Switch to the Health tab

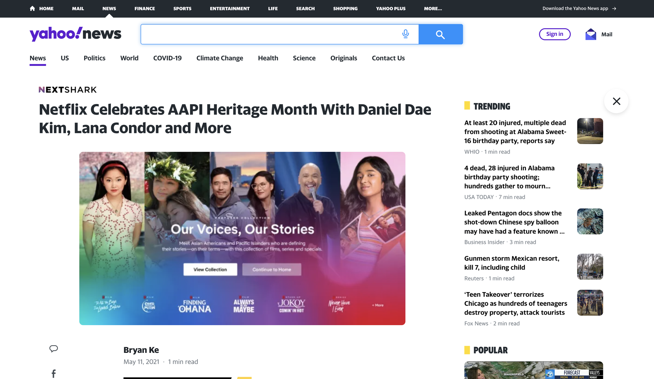268,58
